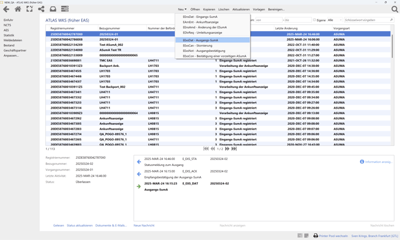
Task: Click the fullscreen expand icon
Action: 29,9
